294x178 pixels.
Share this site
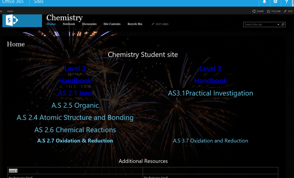(x=258, y=11)
